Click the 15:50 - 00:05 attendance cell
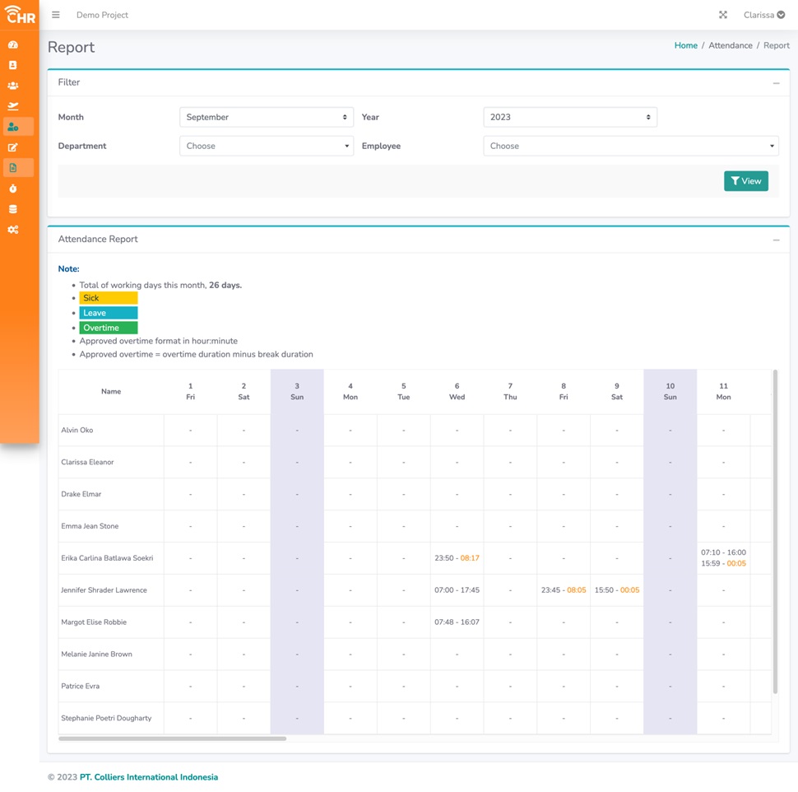 [x=617, y=589]
